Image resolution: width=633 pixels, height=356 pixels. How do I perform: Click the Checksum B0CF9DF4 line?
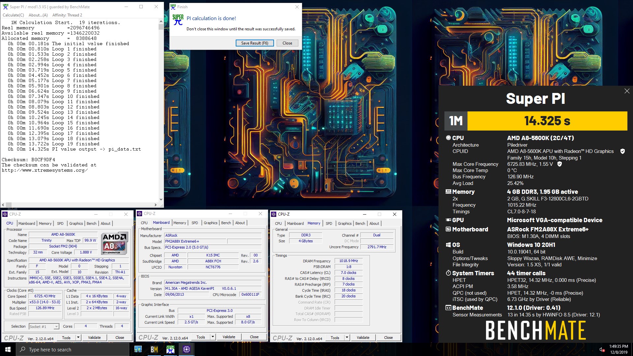pos(28,160)
